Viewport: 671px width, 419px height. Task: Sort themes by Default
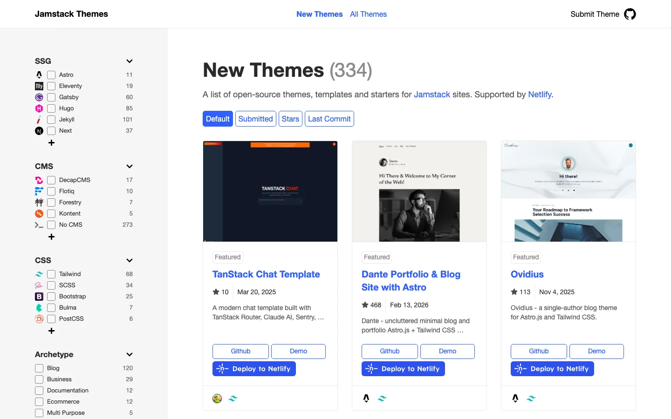[x=218, y=119]
